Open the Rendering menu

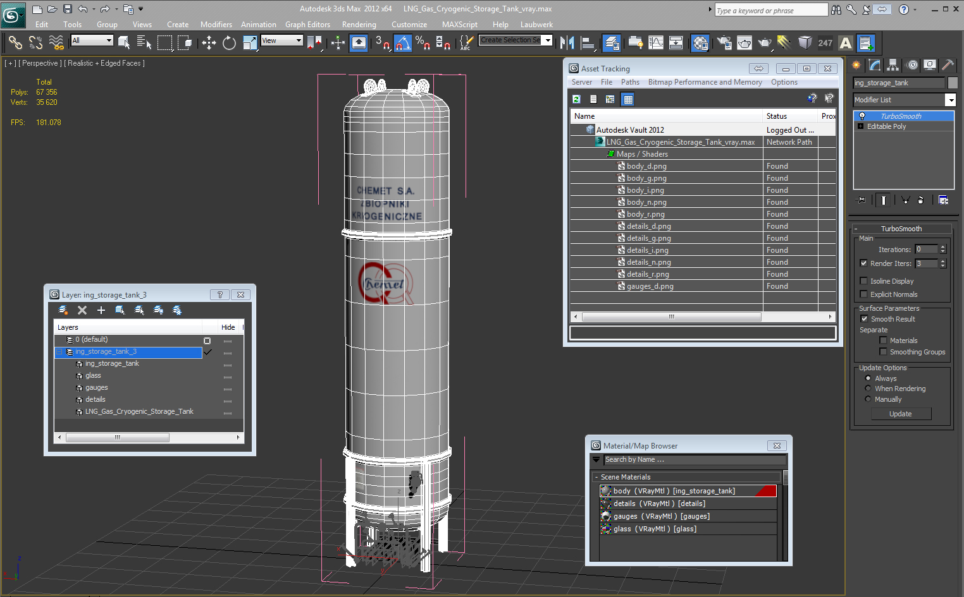[359, 25]
